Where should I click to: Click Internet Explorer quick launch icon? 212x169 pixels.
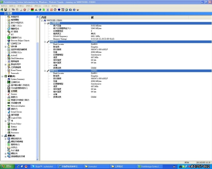[18, 166]
